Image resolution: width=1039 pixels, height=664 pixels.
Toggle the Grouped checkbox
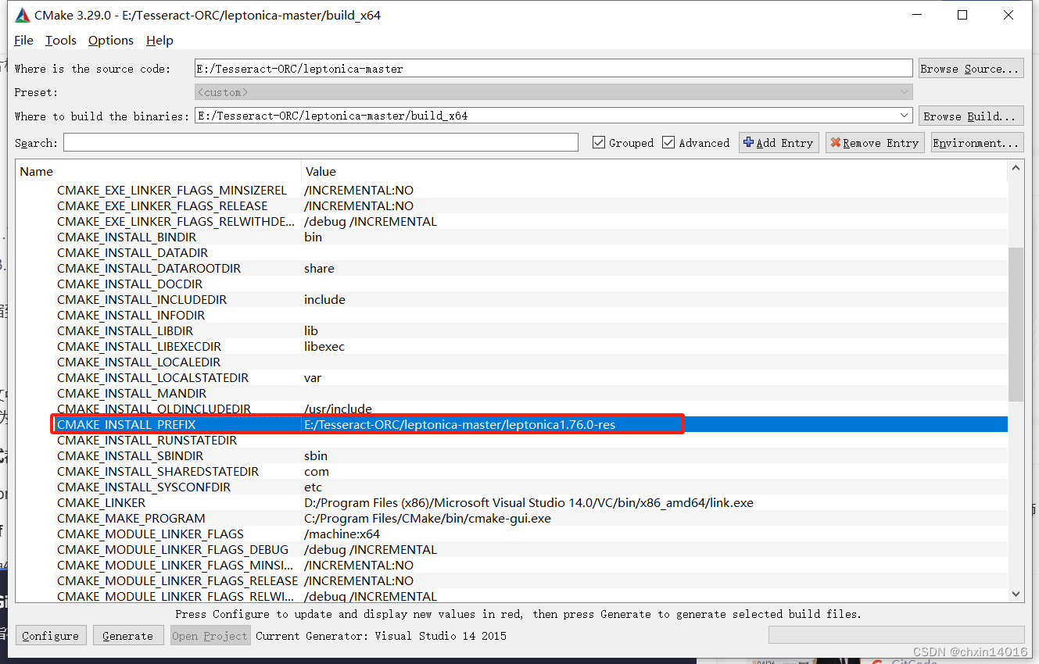coord(599,142)
